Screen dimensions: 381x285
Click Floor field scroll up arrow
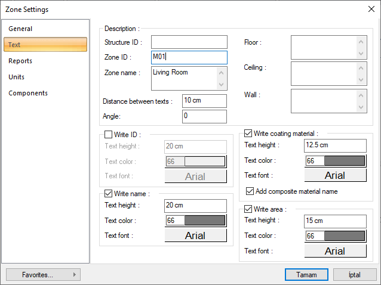pos(360,42)
